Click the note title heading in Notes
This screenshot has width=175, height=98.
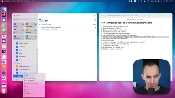(126, 23)
